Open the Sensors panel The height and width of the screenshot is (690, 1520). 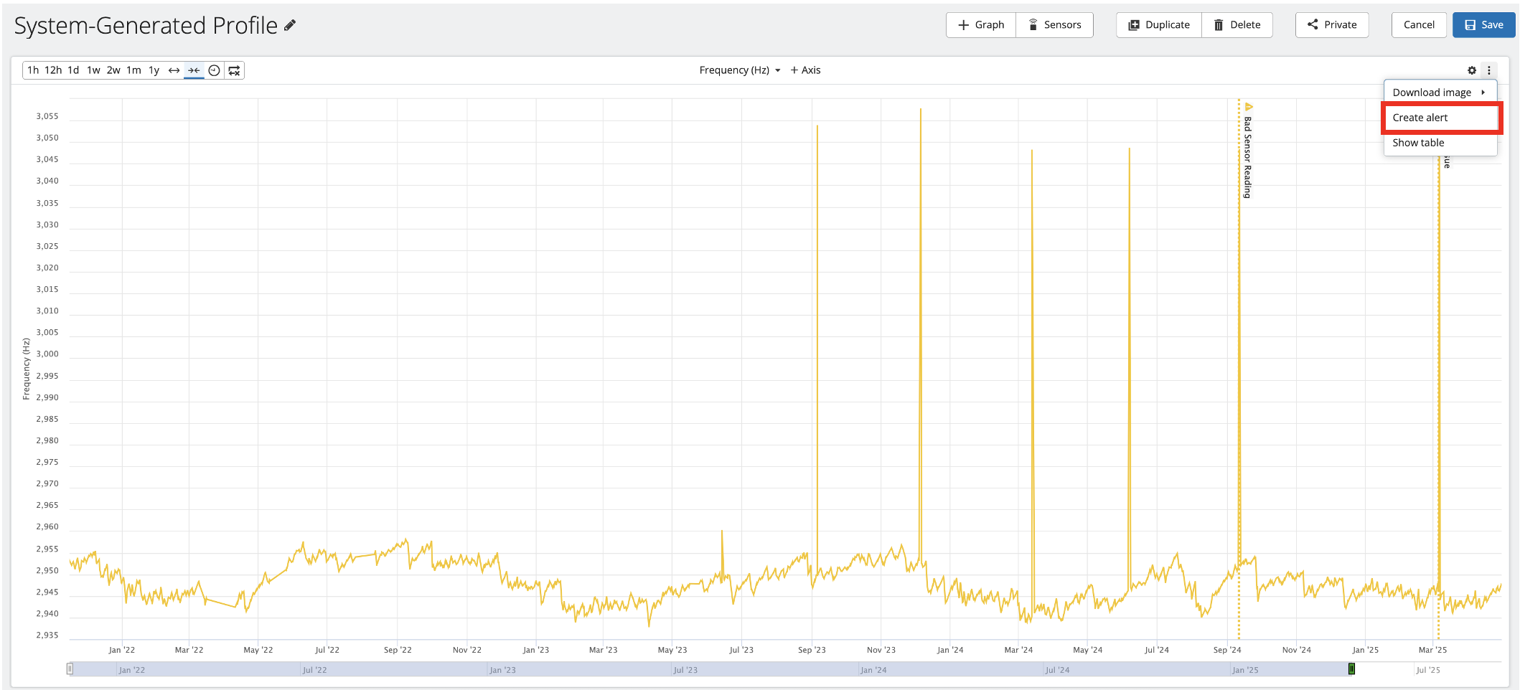pos(1054,25)
